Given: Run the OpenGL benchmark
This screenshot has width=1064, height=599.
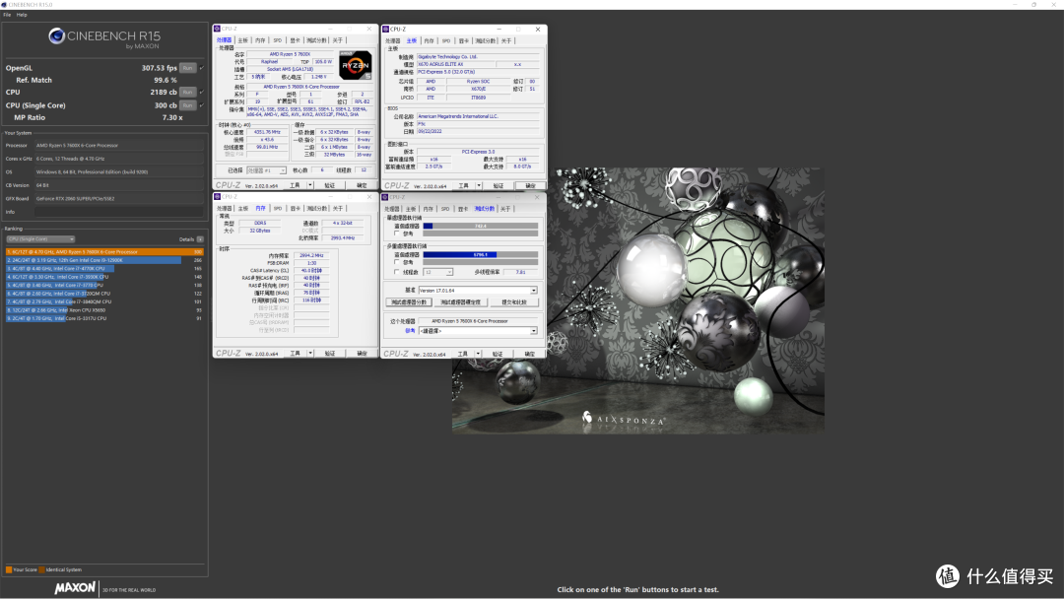Looking at the screenshot, I should [187, 68].
